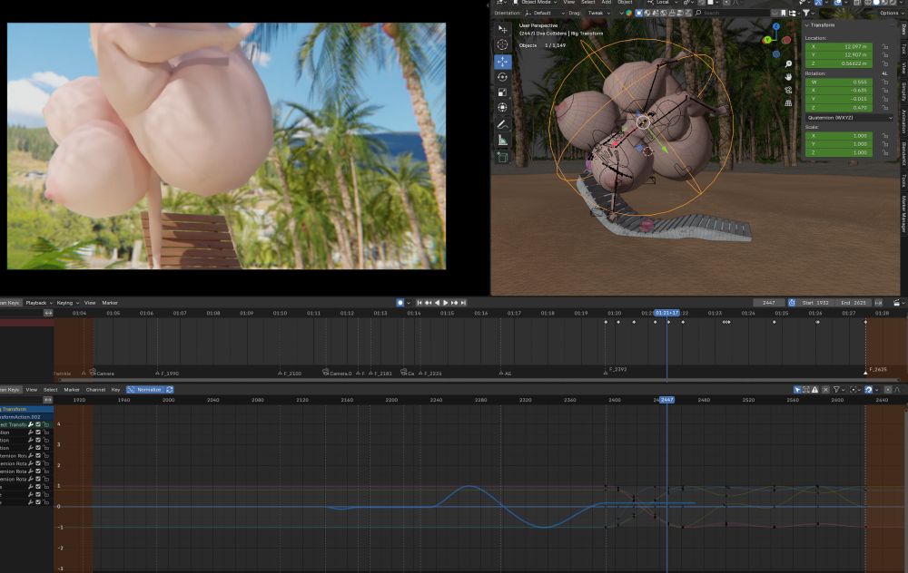Click the End frame field

[x=854, y=303]
